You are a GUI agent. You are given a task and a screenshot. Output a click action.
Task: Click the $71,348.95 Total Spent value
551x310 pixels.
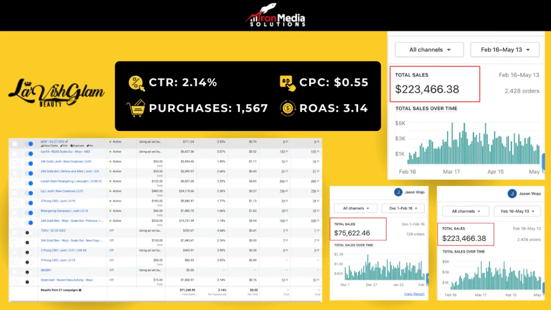[186, 290]
